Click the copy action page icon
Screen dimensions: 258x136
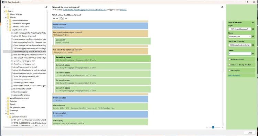62,18
